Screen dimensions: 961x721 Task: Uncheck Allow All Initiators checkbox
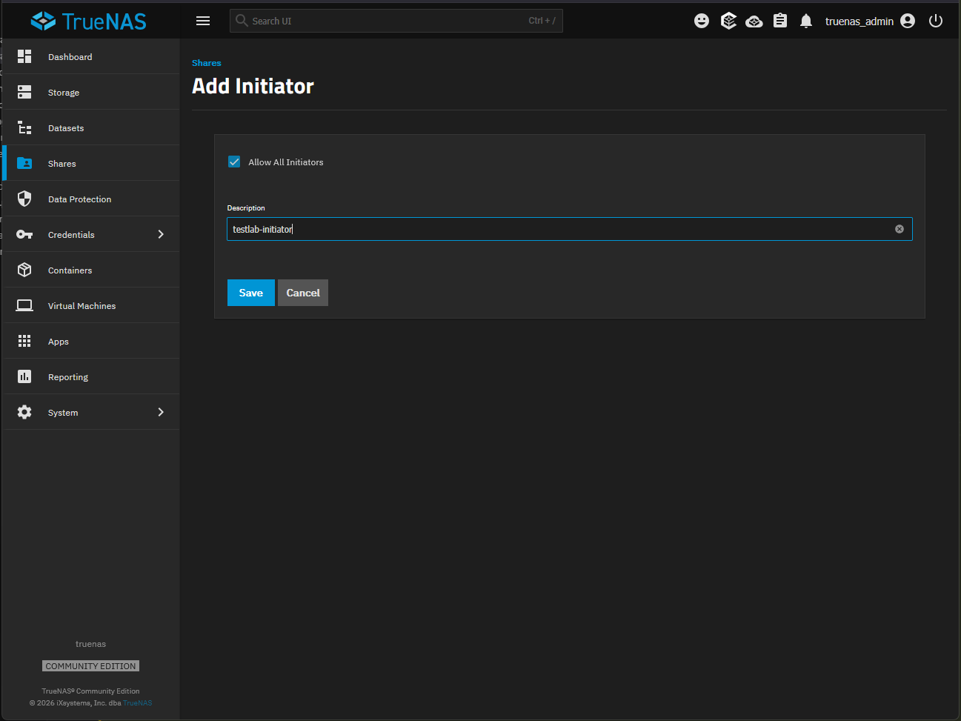point(234,162)
